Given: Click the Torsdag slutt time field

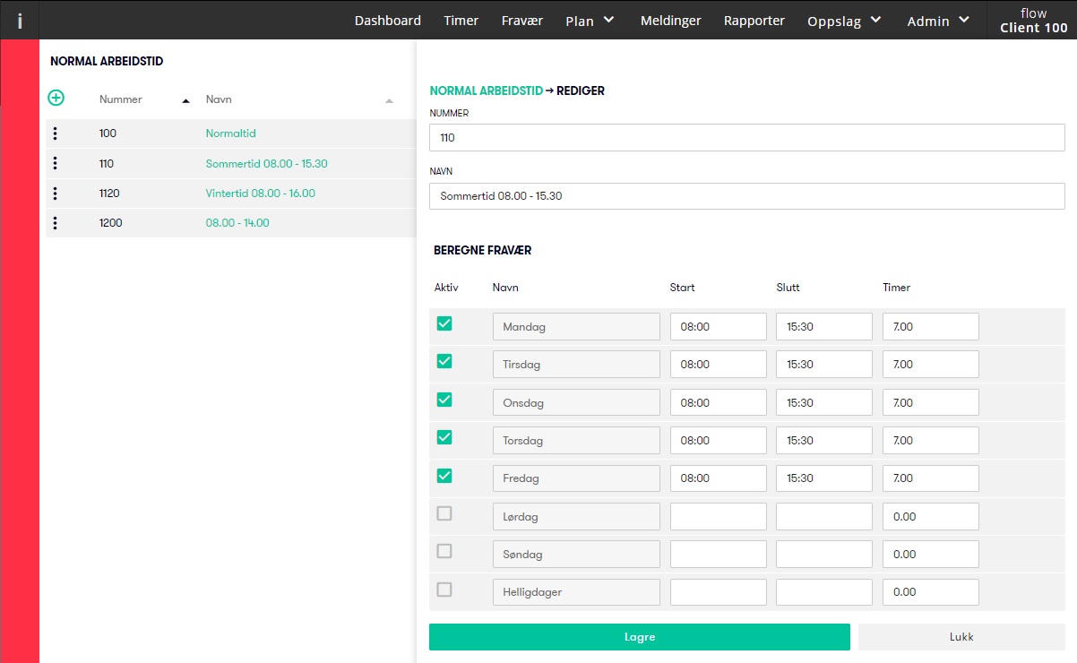Looking at the screenshot, I should click(824, 440).
